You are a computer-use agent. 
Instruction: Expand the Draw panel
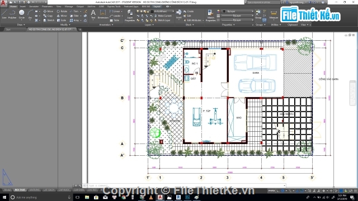pyautogui.click(x=21, y=25)
